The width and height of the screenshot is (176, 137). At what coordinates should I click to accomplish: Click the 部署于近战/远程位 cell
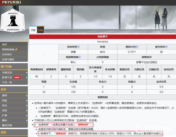147,62
